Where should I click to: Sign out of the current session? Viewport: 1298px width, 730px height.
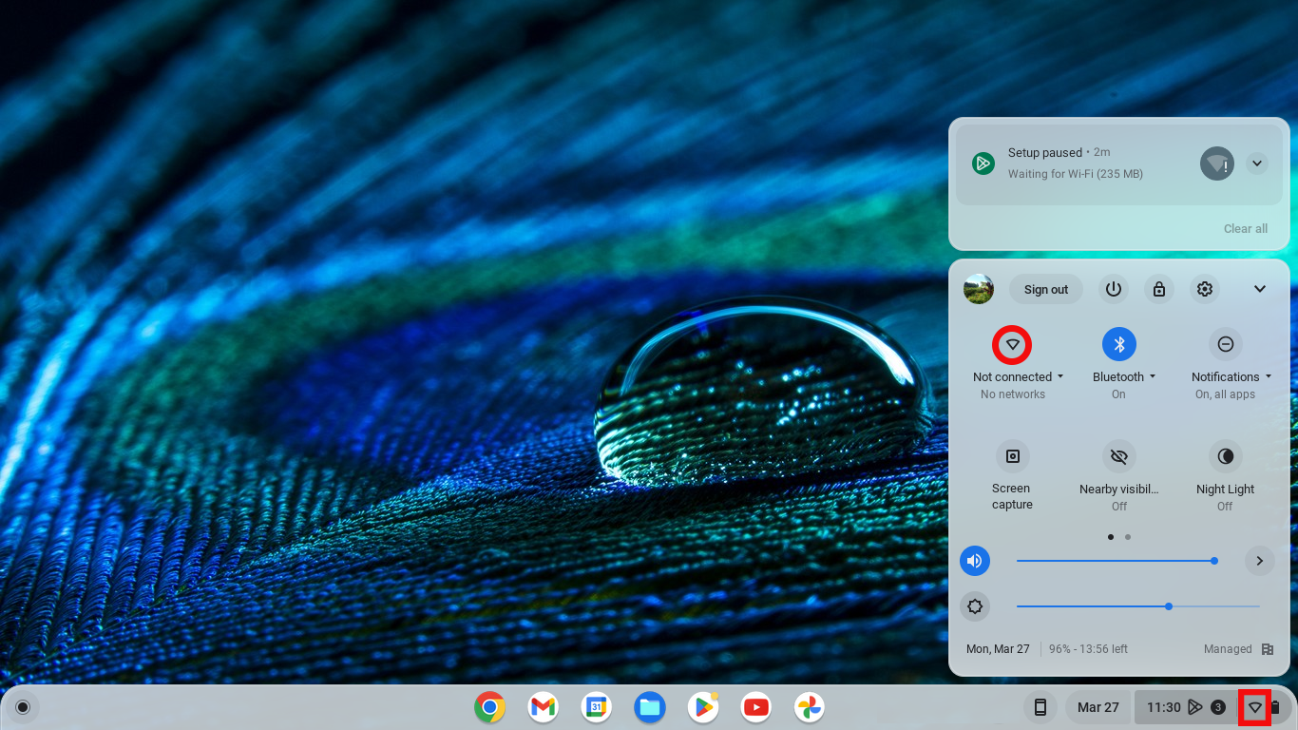(x=1045, y=289)
